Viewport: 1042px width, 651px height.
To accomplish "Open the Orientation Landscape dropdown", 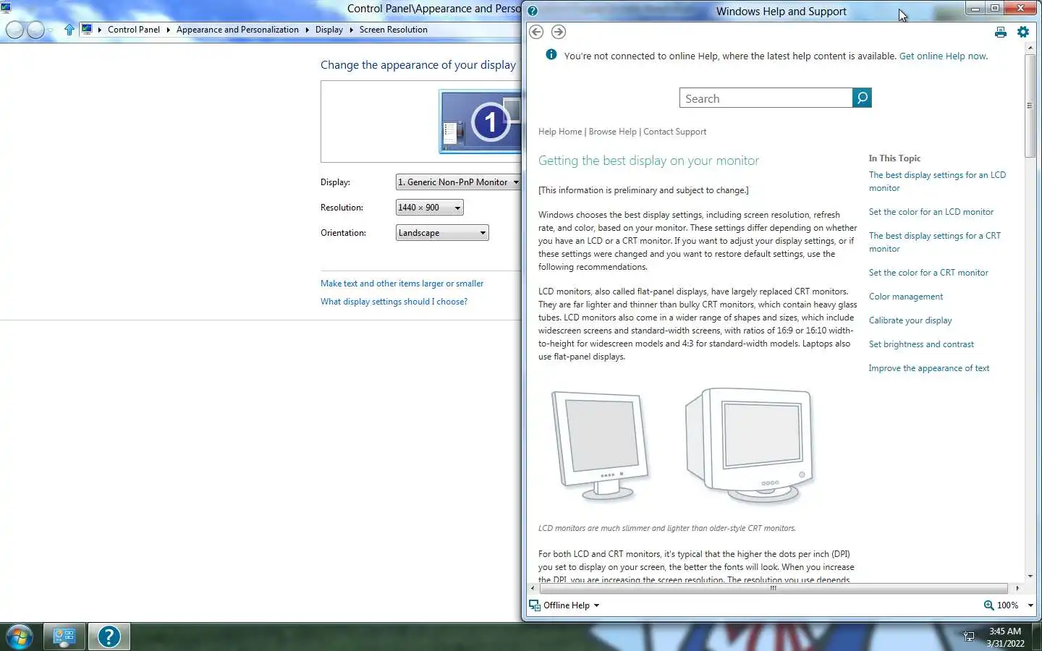I will pos(442,233).
